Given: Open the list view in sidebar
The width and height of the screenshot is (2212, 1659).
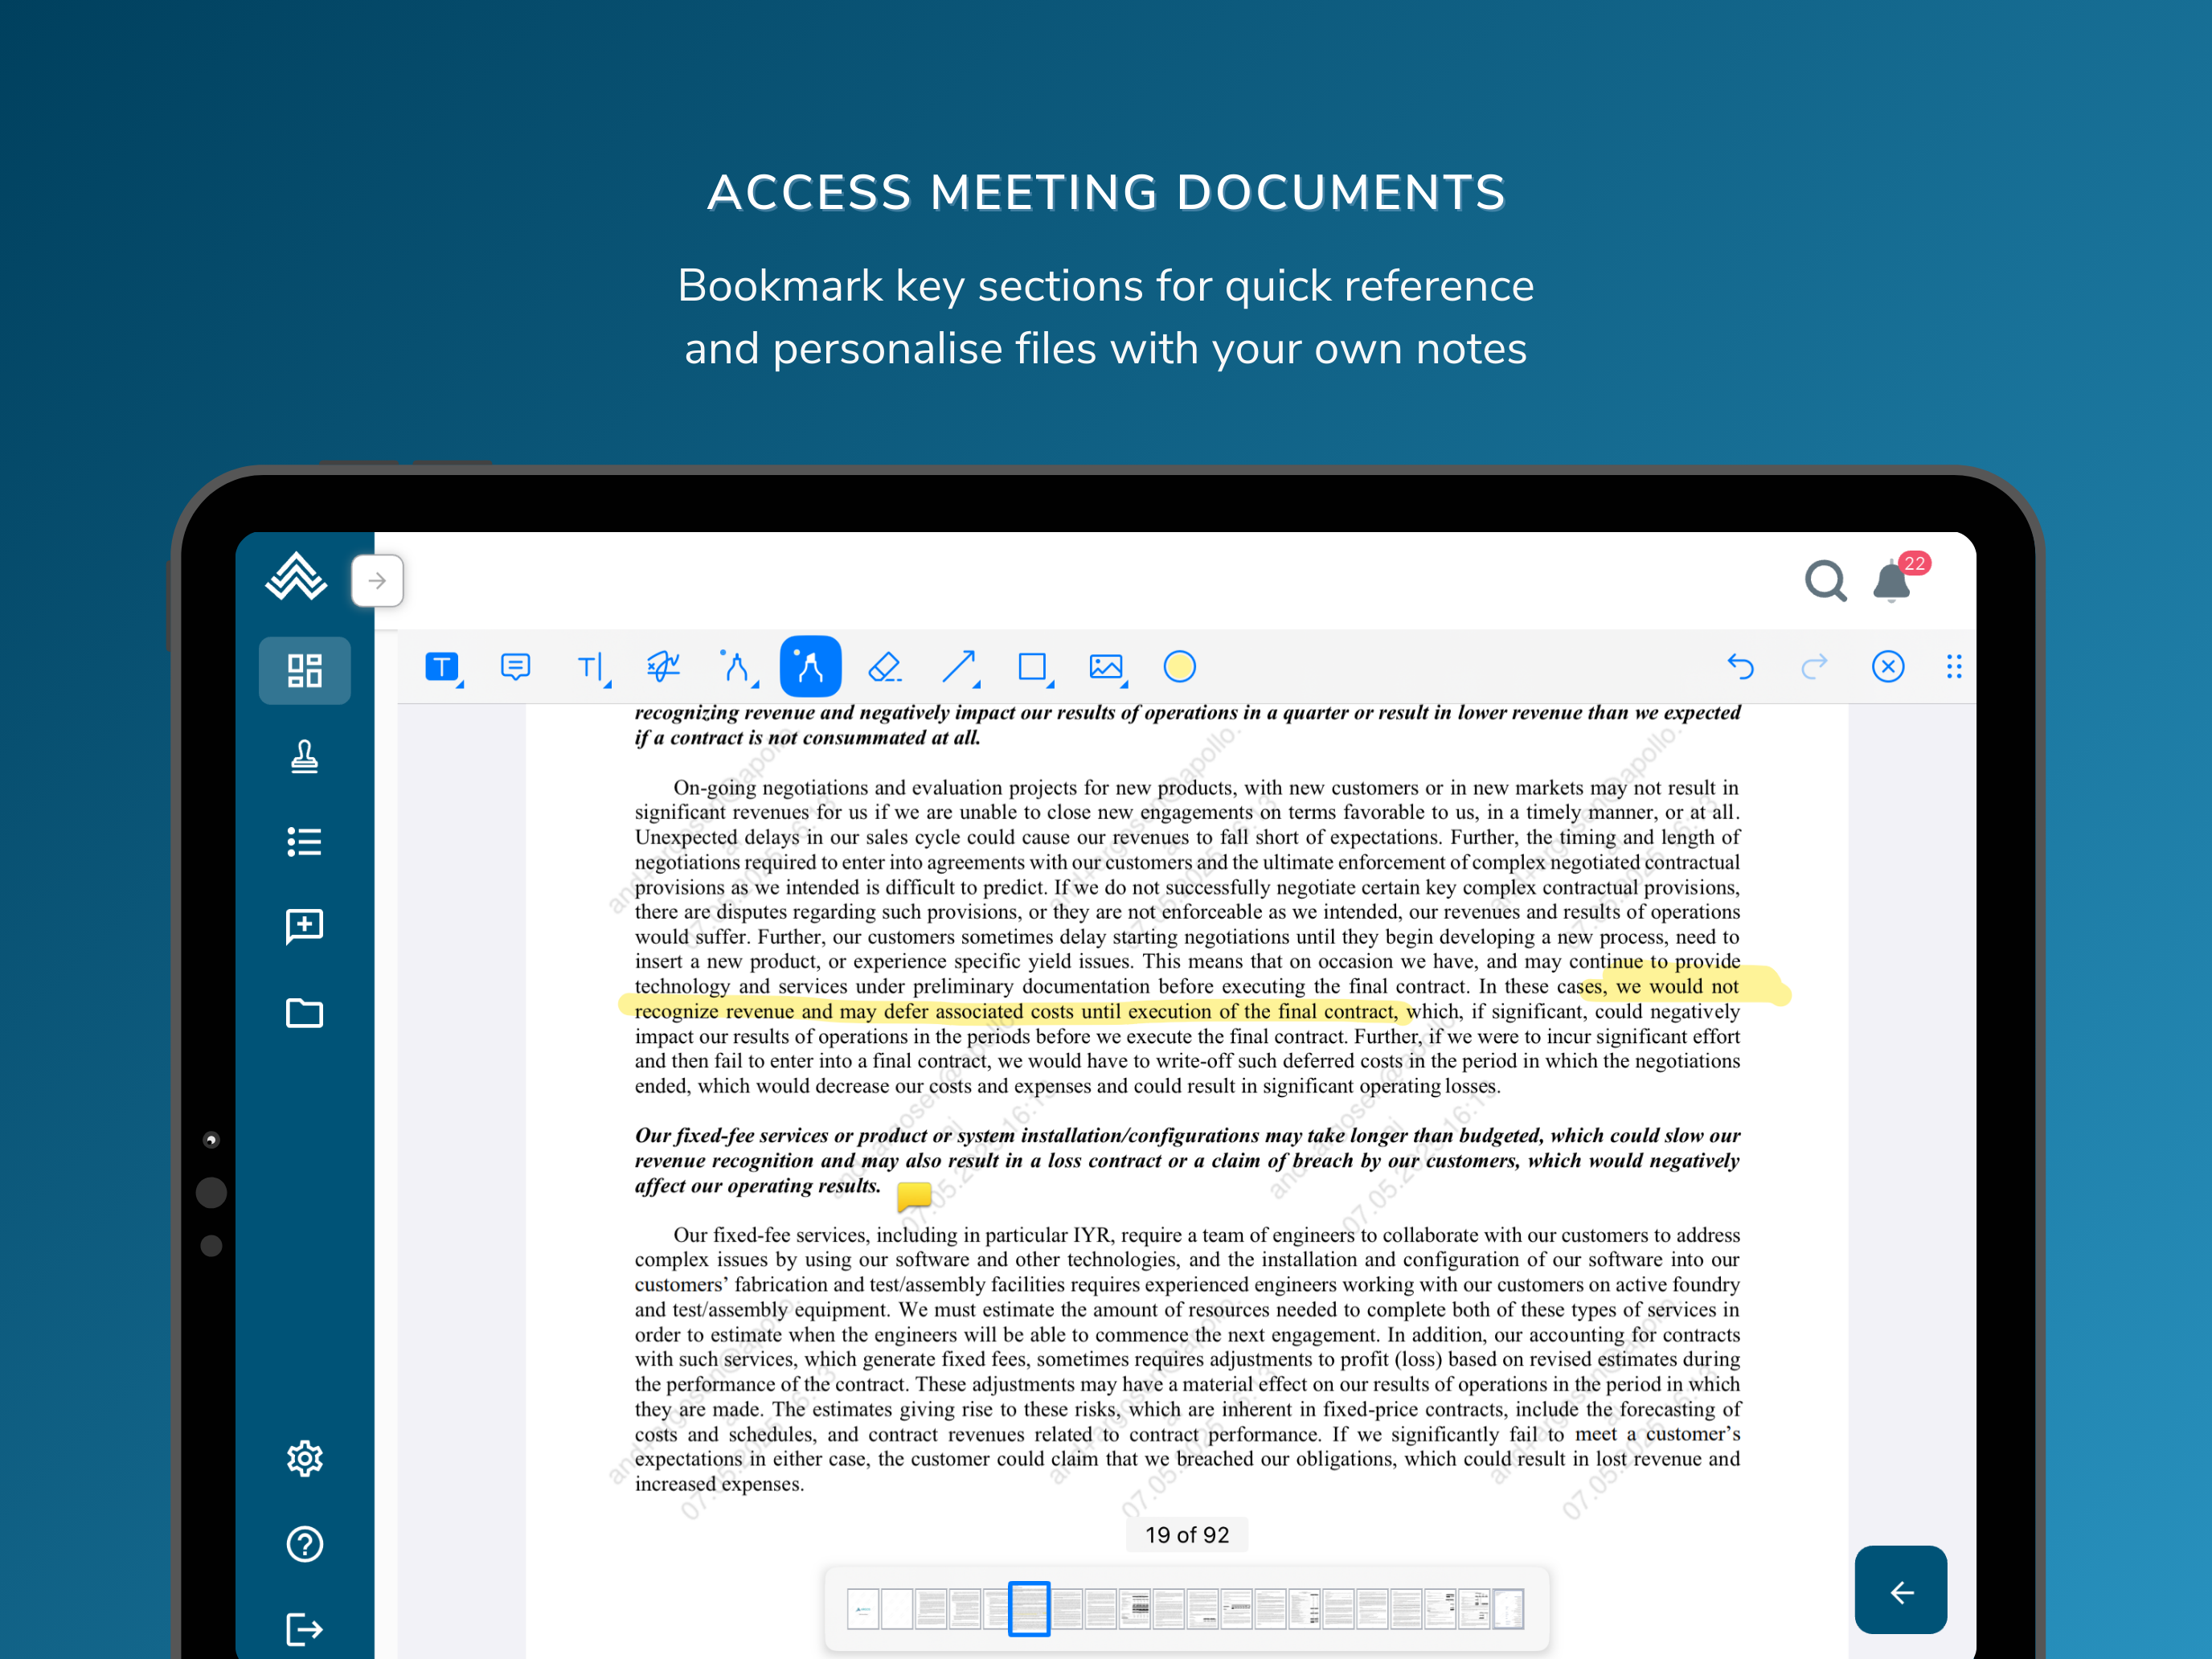Looking at the screenshot, I should pyautogui.click(x=304, y=841).
